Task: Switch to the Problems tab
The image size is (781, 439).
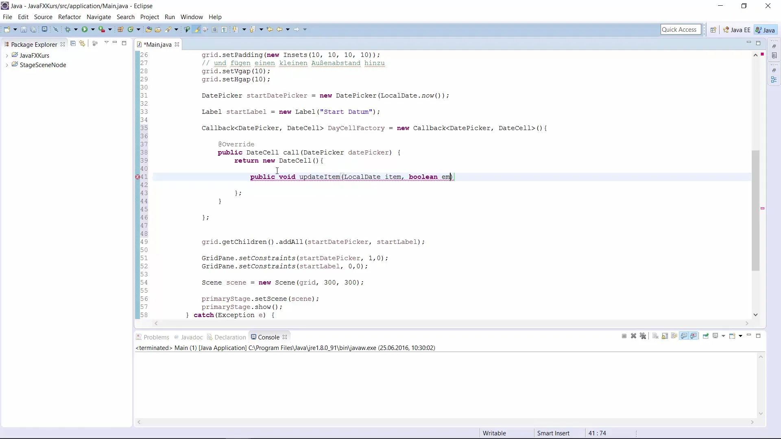Action: click(x=153, y=337)
